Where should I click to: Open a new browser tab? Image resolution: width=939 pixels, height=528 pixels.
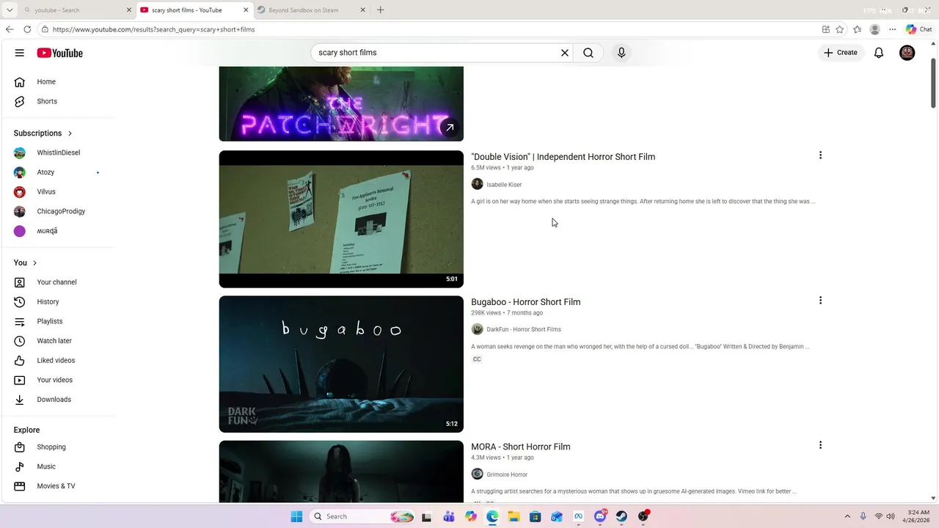tap(380, 10)
